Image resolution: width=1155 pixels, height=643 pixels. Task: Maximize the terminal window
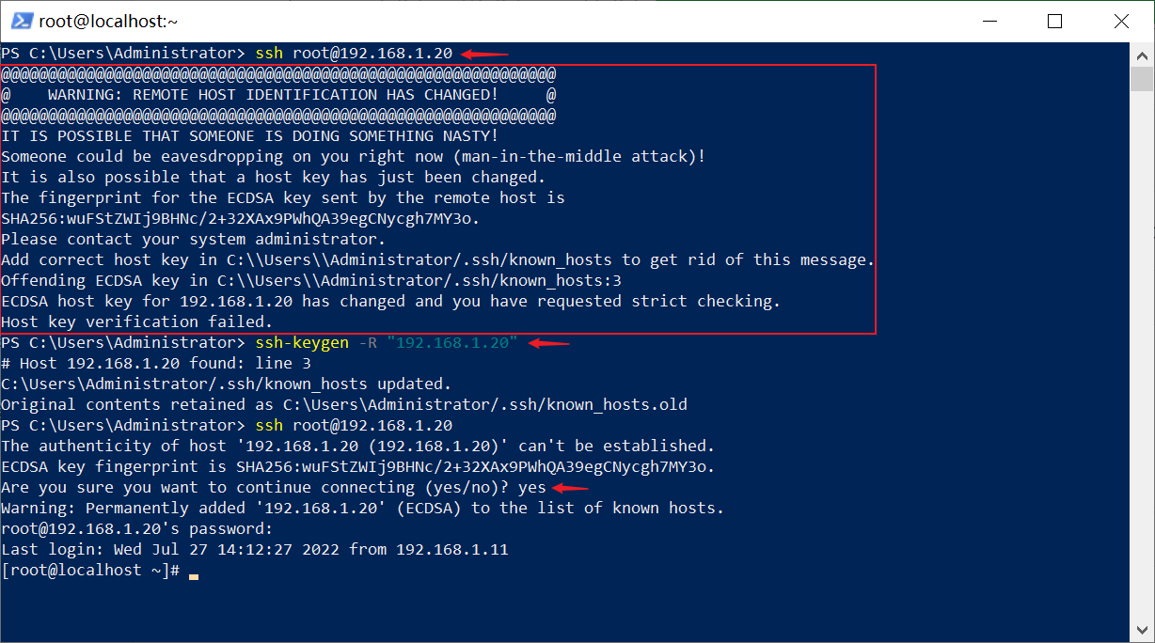tap(1054, 21)
